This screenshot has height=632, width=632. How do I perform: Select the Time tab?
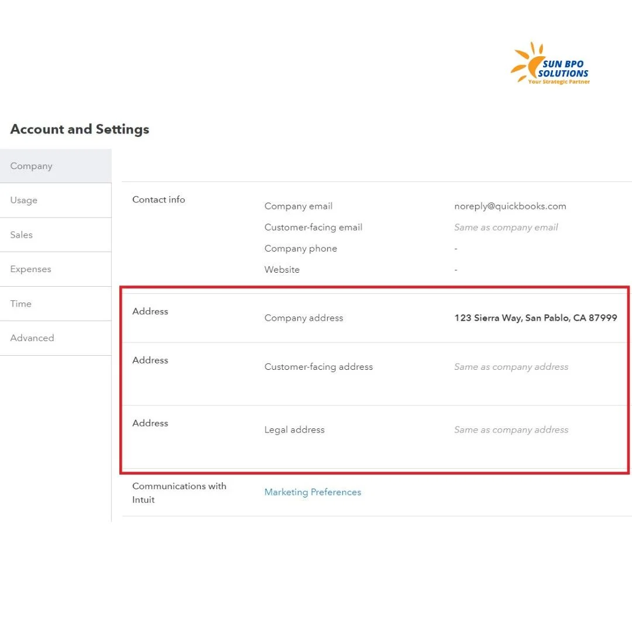[x=56, y=304]
